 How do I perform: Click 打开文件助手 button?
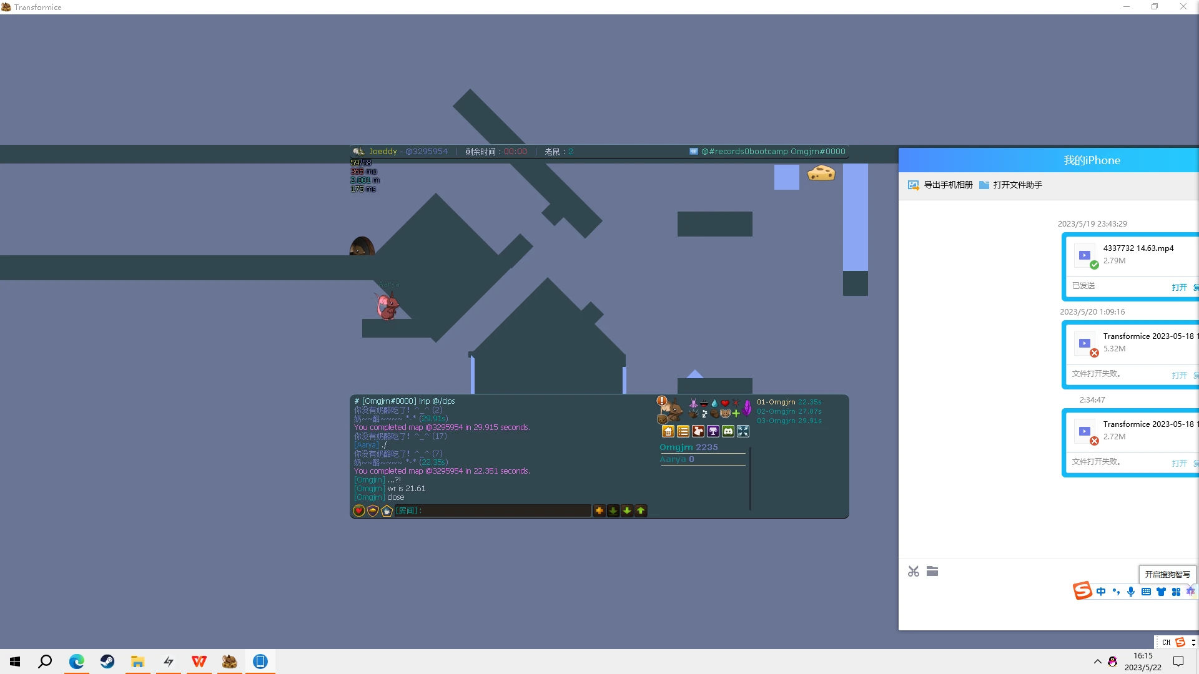tap(1010, 185)
